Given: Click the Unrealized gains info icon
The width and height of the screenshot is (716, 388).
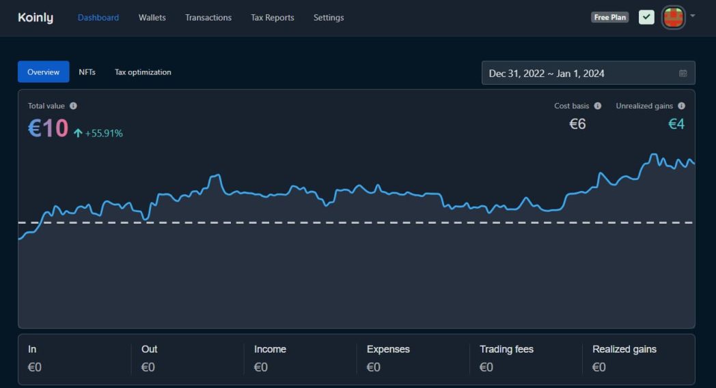Looking at the screenshot, I should (681, 106).
